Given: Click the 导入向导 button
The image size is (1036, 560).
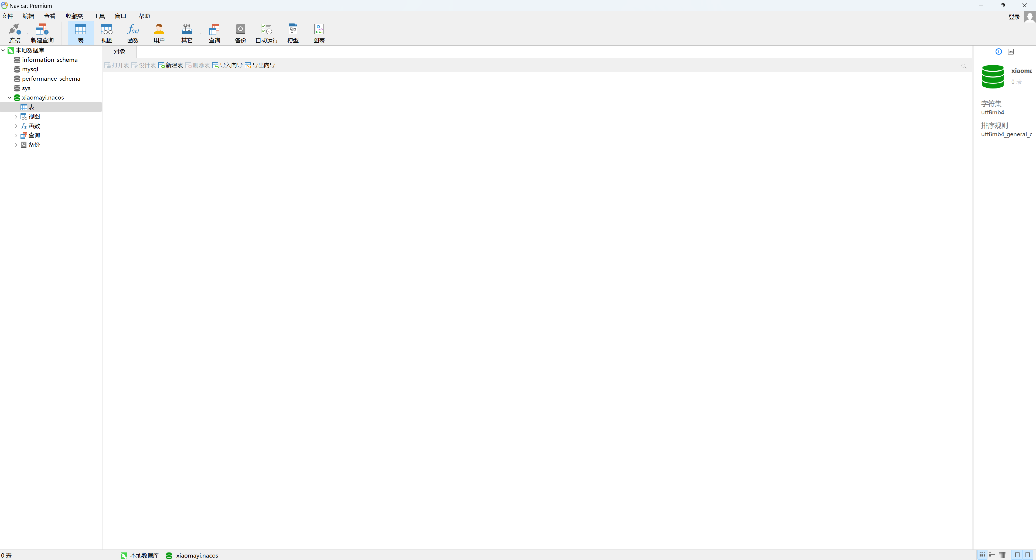Looking at the screenshot, I should (227, 65).
